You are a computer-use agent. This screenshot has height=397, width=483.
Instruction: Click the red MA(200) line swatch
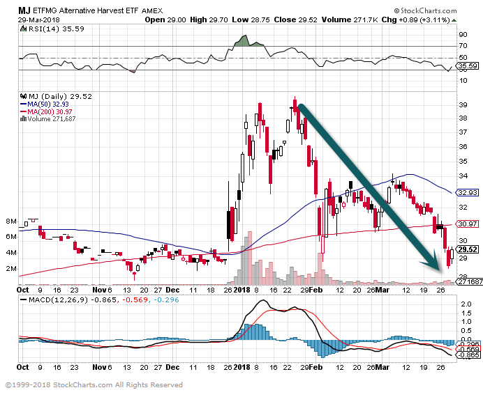pyautogui.click(x=24, y=111)
